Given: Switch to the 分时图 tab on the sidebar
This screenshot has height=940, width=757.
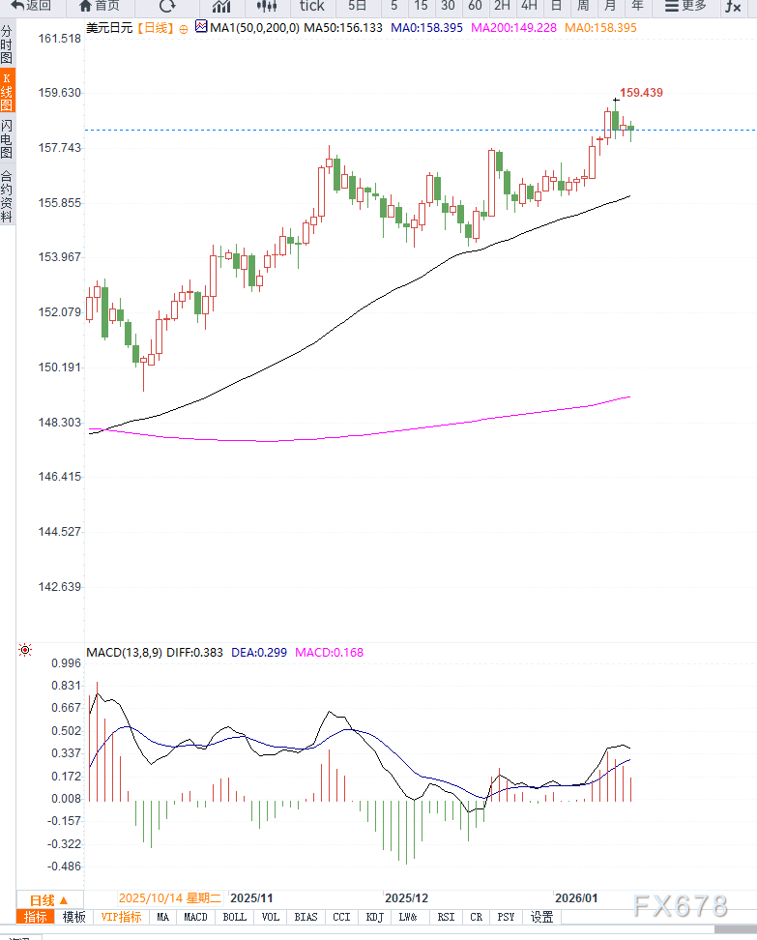Looking at the screenshot, I should [9, 45].
